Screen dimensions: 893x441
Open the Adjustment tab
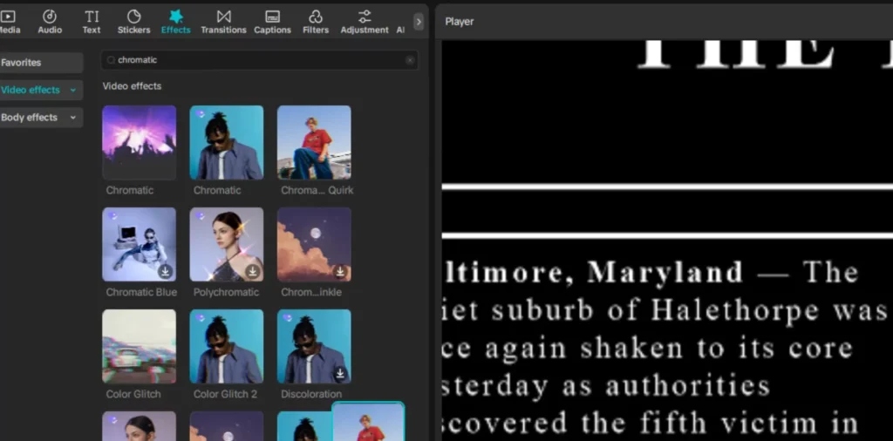click(365, 22)
